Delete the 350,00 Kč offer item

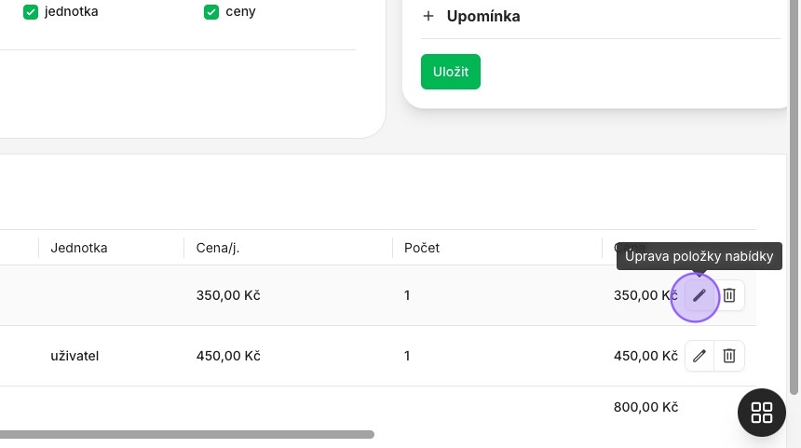(729, 295)
